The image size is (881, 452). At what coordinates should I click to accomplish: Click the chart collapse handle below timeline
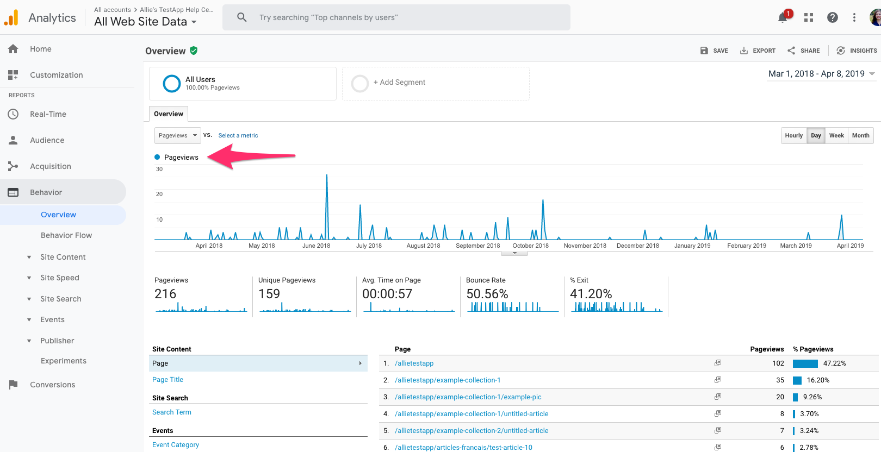point(514,253)
